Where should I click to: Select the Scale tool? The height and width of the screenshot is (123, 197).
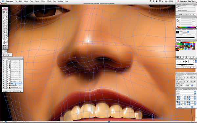tap(7, 24)
